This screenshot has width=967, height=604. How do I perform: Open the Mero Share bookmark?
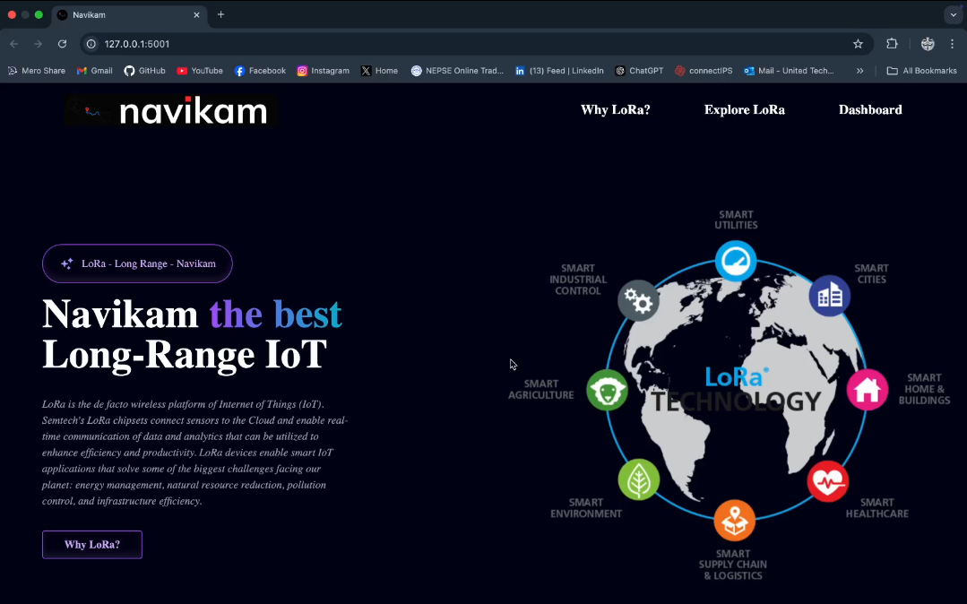tap(37, 71)
